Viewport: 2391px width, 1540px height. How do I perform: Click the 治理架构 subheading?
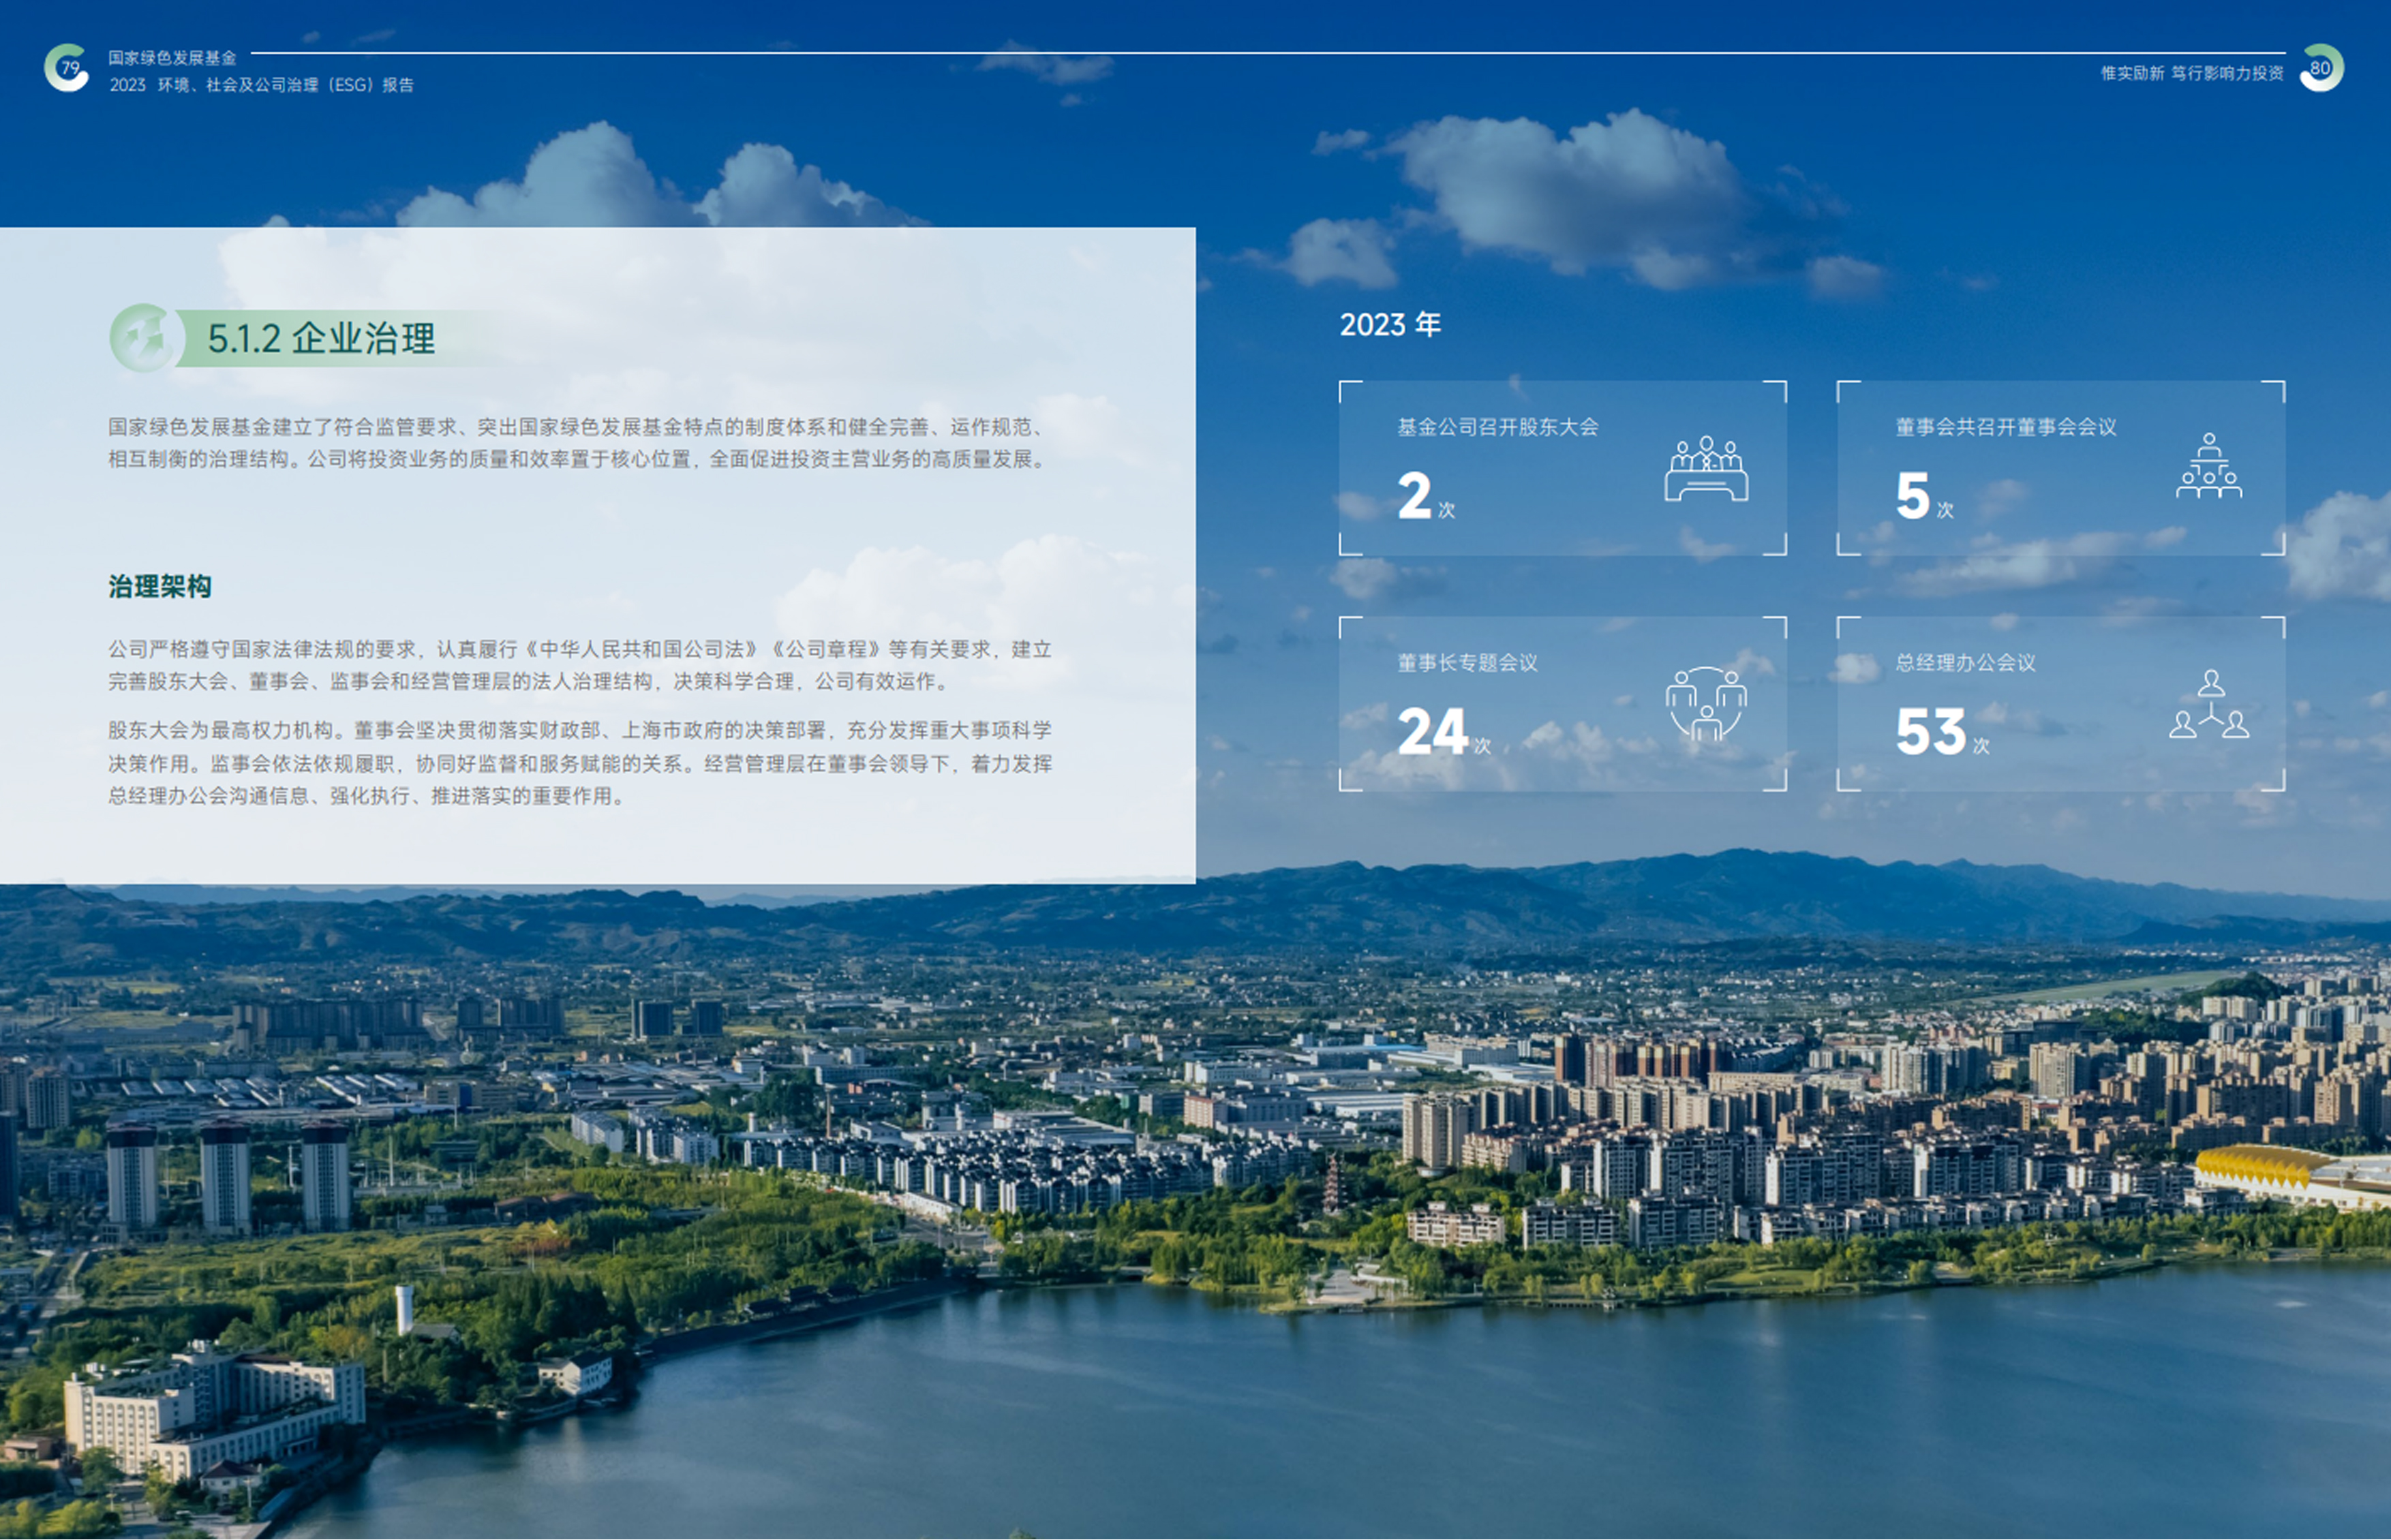pyautogui.click(x=160, y=587)
